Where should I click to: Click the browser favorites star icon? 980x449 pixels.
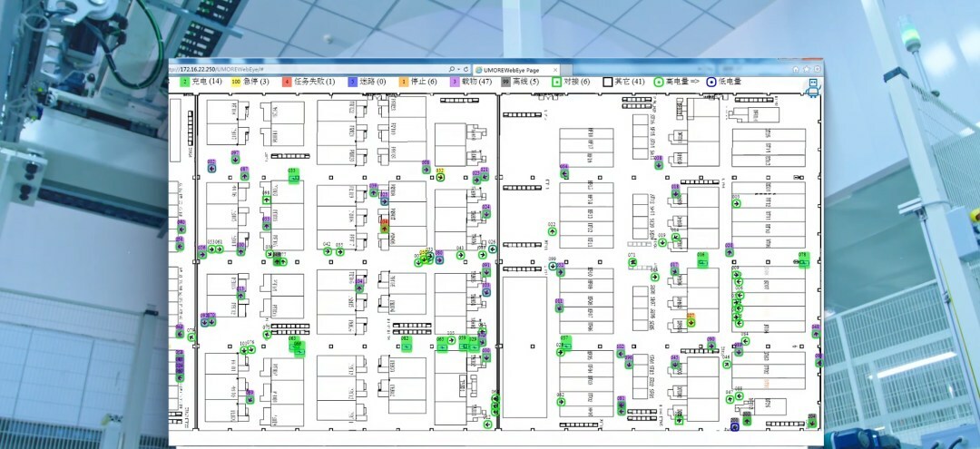pos(807,69)
